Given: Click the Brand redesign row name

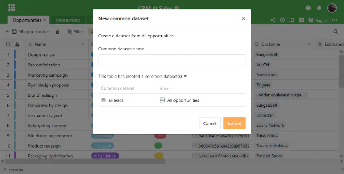Looking at the screenshot, I should pos(43,96).
